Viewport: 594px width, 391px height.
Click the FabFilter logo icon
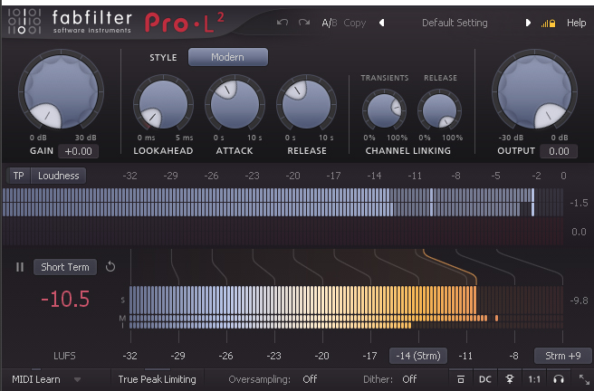(24, 21)
